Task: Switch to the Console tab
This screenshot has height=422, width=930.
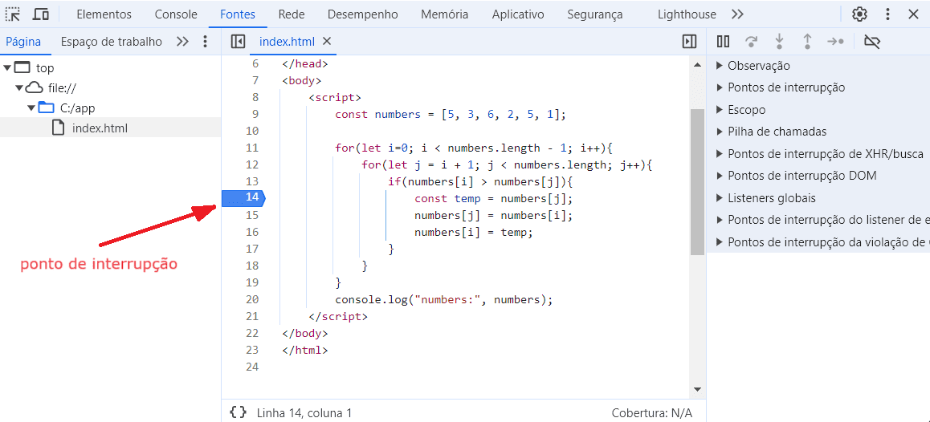Action: pos(176,14)
